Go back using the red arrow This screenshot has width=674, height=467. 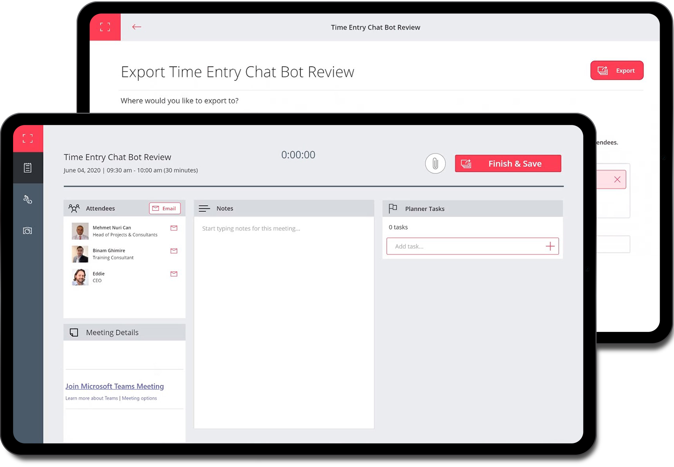tap(137, 27)
